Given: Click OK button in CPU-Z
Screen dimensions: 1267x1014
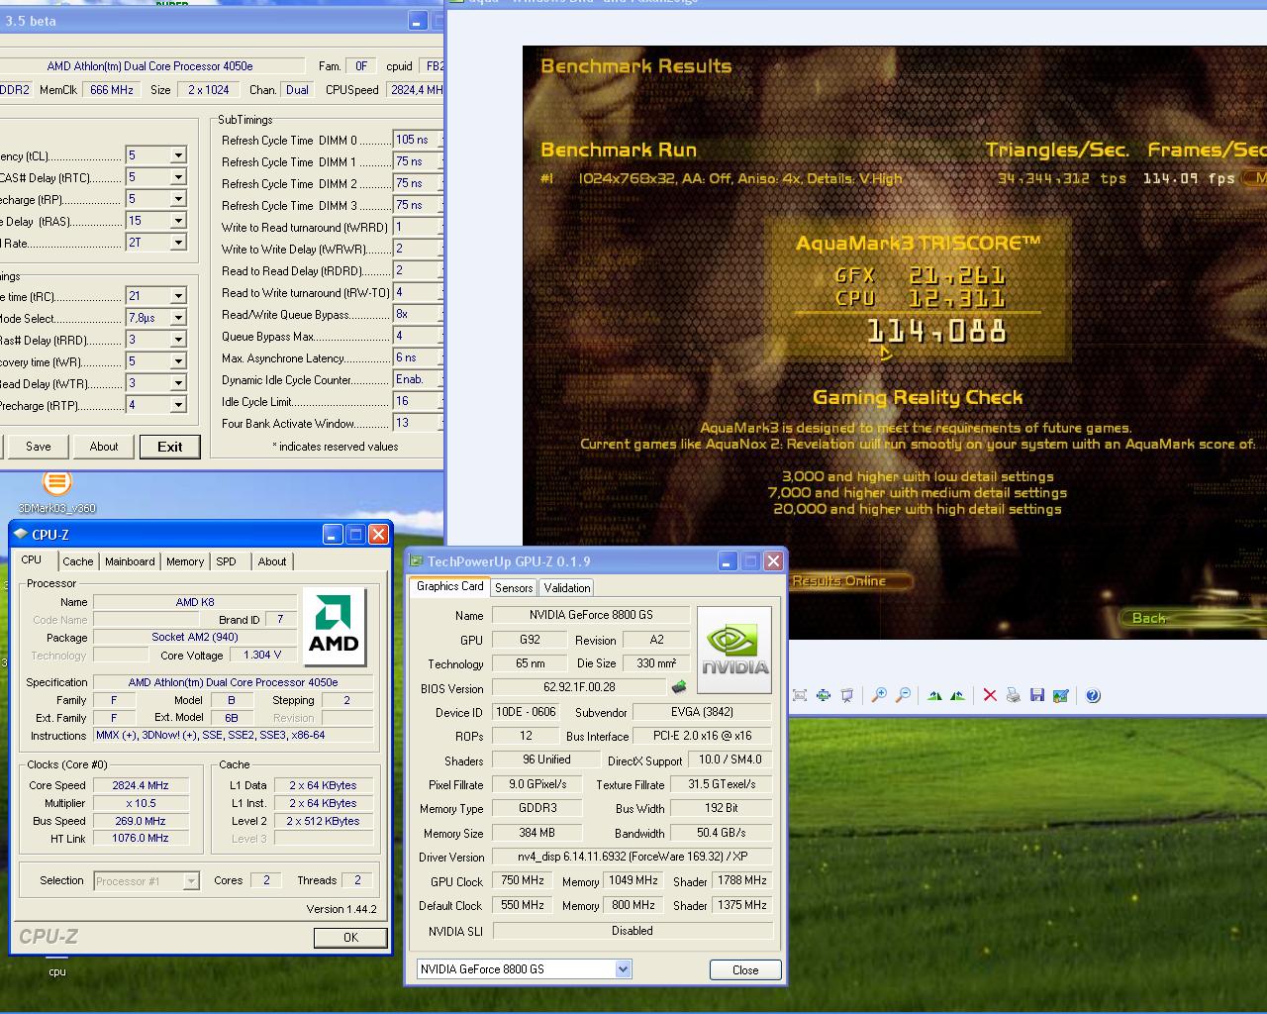Looking at the screenshot, I should [350, 937].
